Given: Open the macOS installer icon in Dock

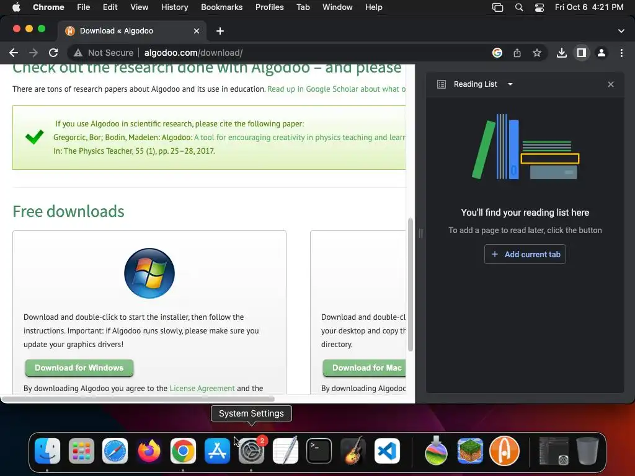Looking at the screenshot, I should tap(436, 451).
